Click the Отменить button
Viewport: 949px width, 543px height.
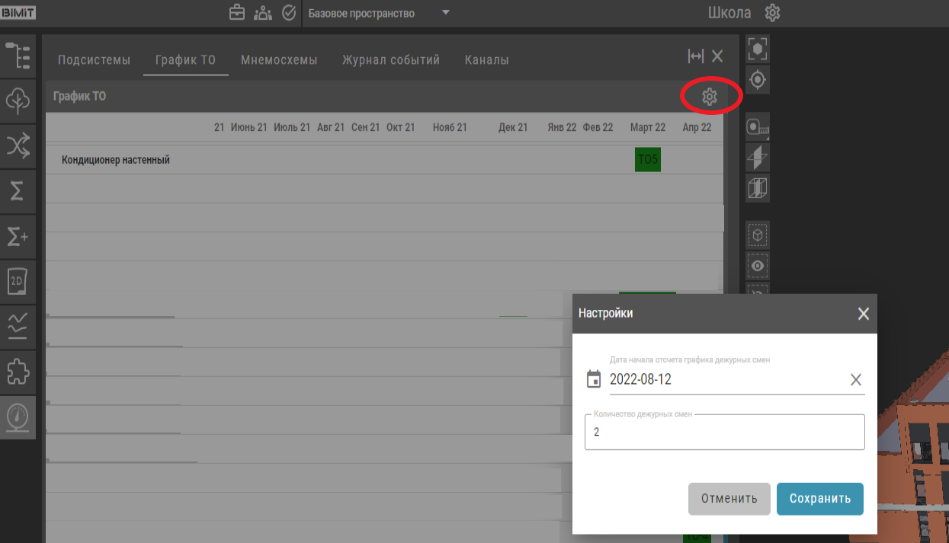[x=729, y=499]
